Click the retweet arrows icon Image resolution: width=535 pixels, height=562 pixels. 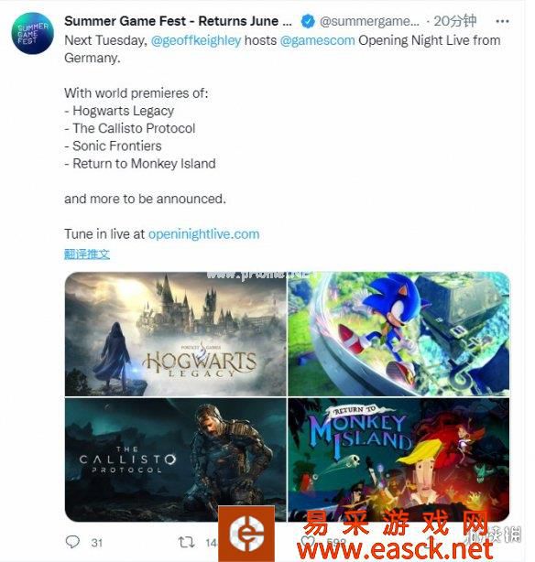point(187,542)
